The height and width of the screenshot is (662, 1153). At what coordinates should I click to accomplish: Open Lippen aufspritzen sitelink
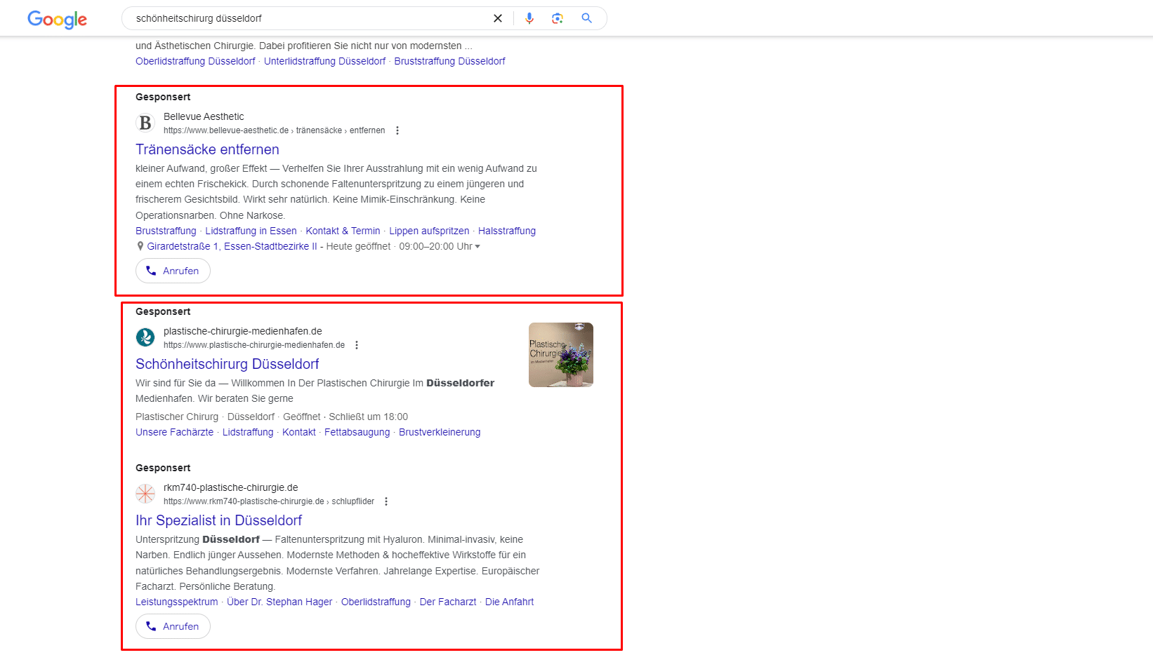pyautogui.click(x=429, y=231)
